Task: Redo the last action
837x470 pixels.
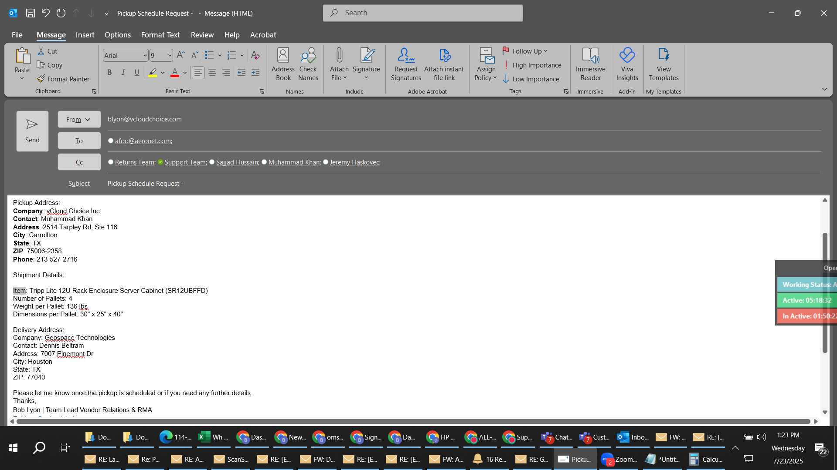Action: click(x=61, y=13)
